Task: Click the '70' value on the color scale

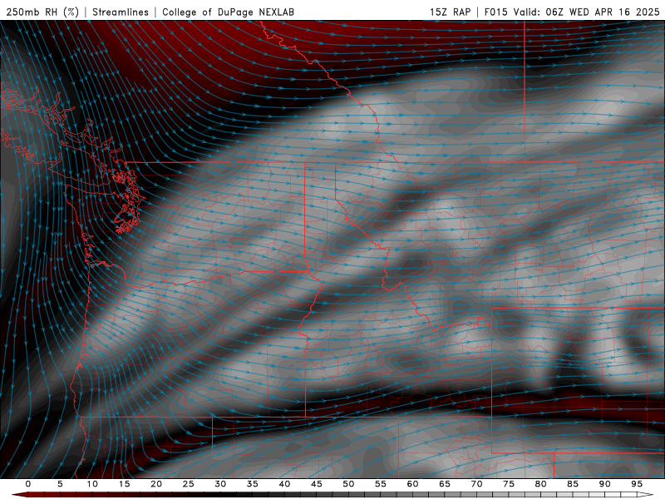Action: (x=476, y=484)
